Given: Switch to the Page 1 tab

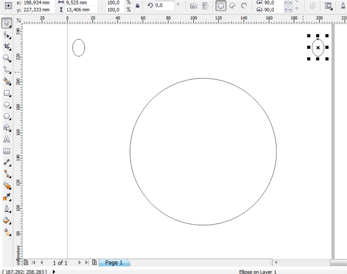Looking at the screenshot, I should [114, 263].
